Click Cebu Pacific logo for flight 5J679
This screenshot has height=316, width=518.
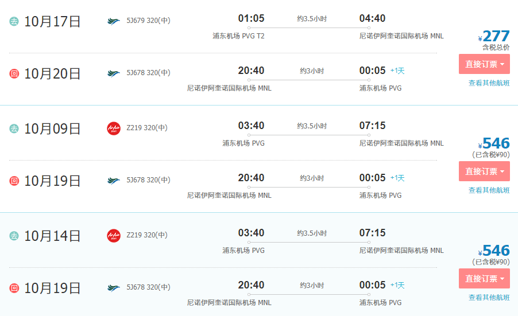(x=113, y=21)
